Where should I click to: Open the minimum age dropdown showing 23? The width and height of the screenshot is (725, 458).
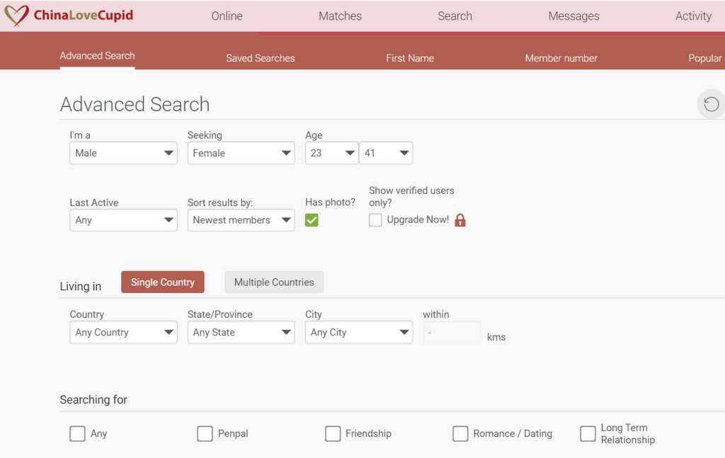pos(331,153)
